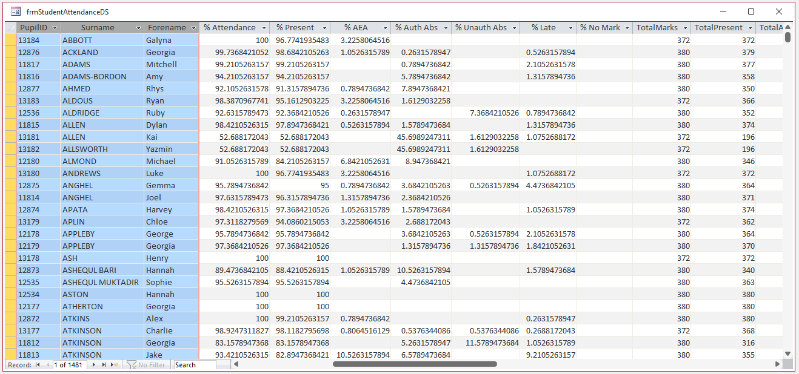The height and width of the screenshot is (374, 799).
Task: Select the row selector for pupil 13178 ASH
Action: (x=10, y=258)
